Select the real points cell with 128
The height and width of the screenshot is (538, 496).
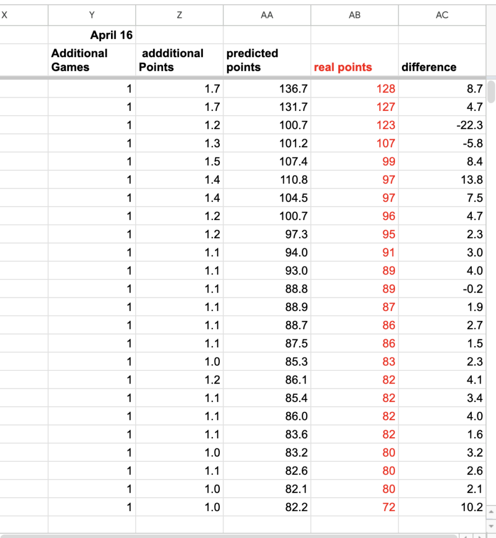click(x=355, y=88)
